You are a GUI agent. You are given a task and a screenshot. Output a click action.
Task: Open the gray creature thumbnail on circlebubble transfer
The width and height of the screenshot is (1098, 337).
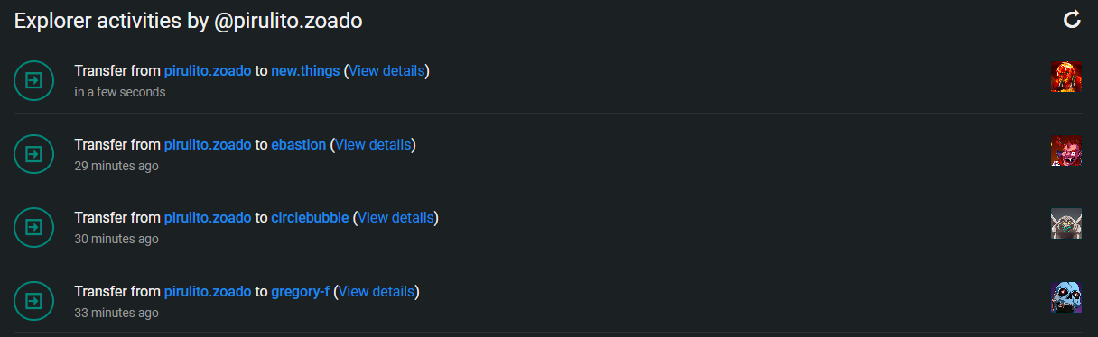[x=1066, y=223]
